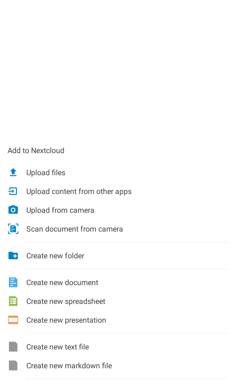
Task: Select Create new spreadsheet
Action: [117, 301]
